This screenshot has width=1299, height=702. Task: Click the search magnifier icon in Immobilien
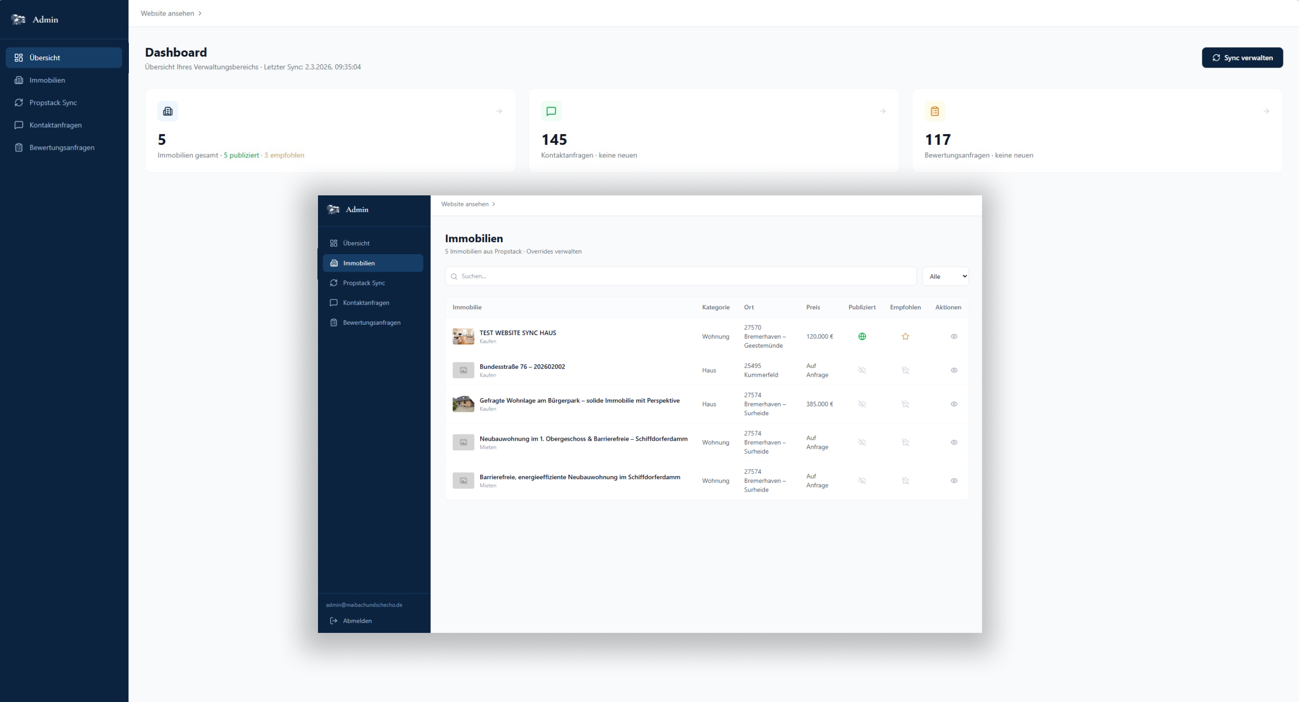(455, 276)
